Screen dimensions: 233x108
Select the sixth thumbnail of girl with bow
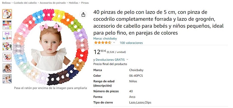pyautogui.click(x=7, y=68)
